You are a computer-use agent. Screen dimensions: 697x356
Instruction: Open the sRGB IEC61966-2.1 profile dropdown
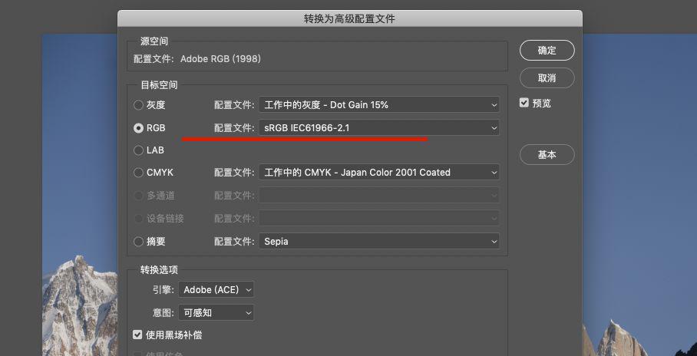point(379,127)
